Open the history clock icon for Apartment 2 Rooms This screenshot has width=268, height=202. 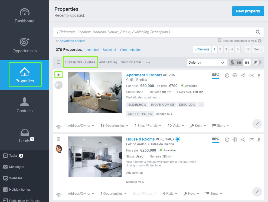(227, 76)
